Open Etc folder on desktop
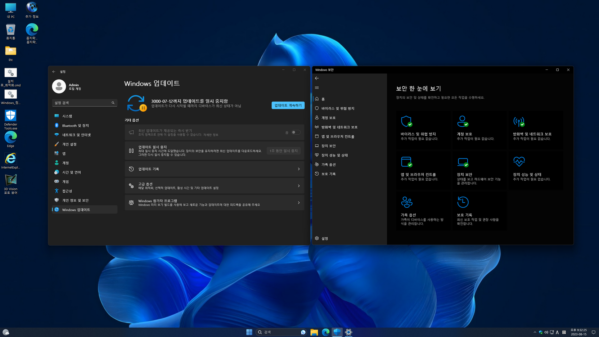This screenshot has width=599, height=337. click(10, 53)
